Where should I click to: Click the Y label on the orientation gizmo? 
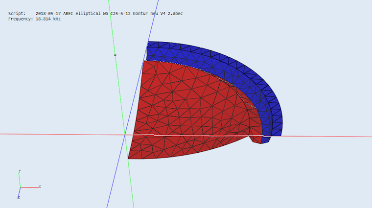point(19,171)
